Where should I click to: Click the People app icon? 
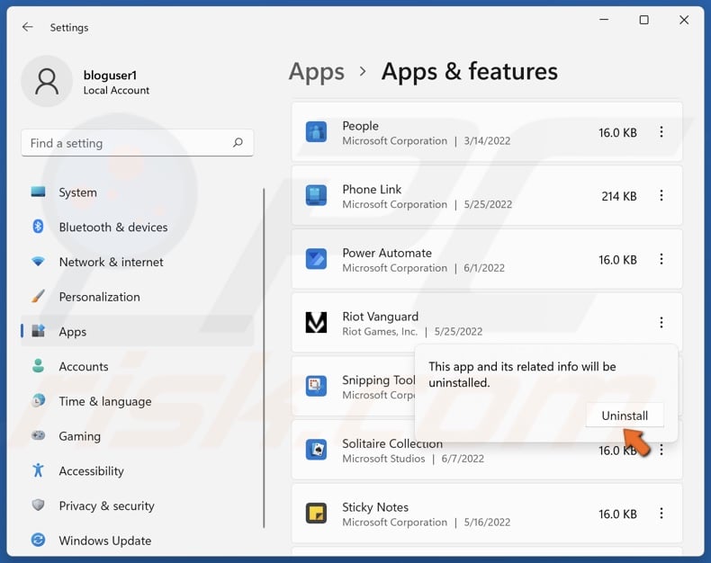[x=316, y=132]
